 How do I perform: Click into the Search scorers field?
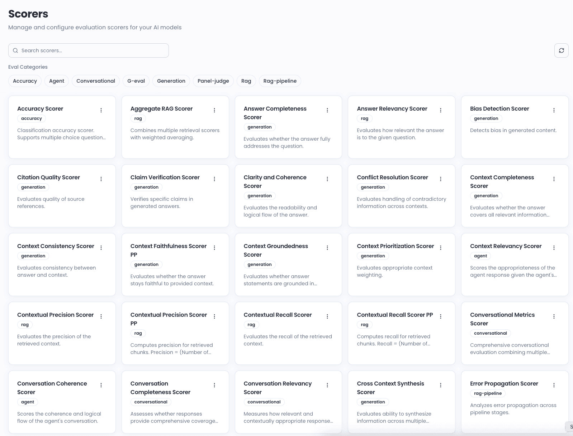(93, 50)
